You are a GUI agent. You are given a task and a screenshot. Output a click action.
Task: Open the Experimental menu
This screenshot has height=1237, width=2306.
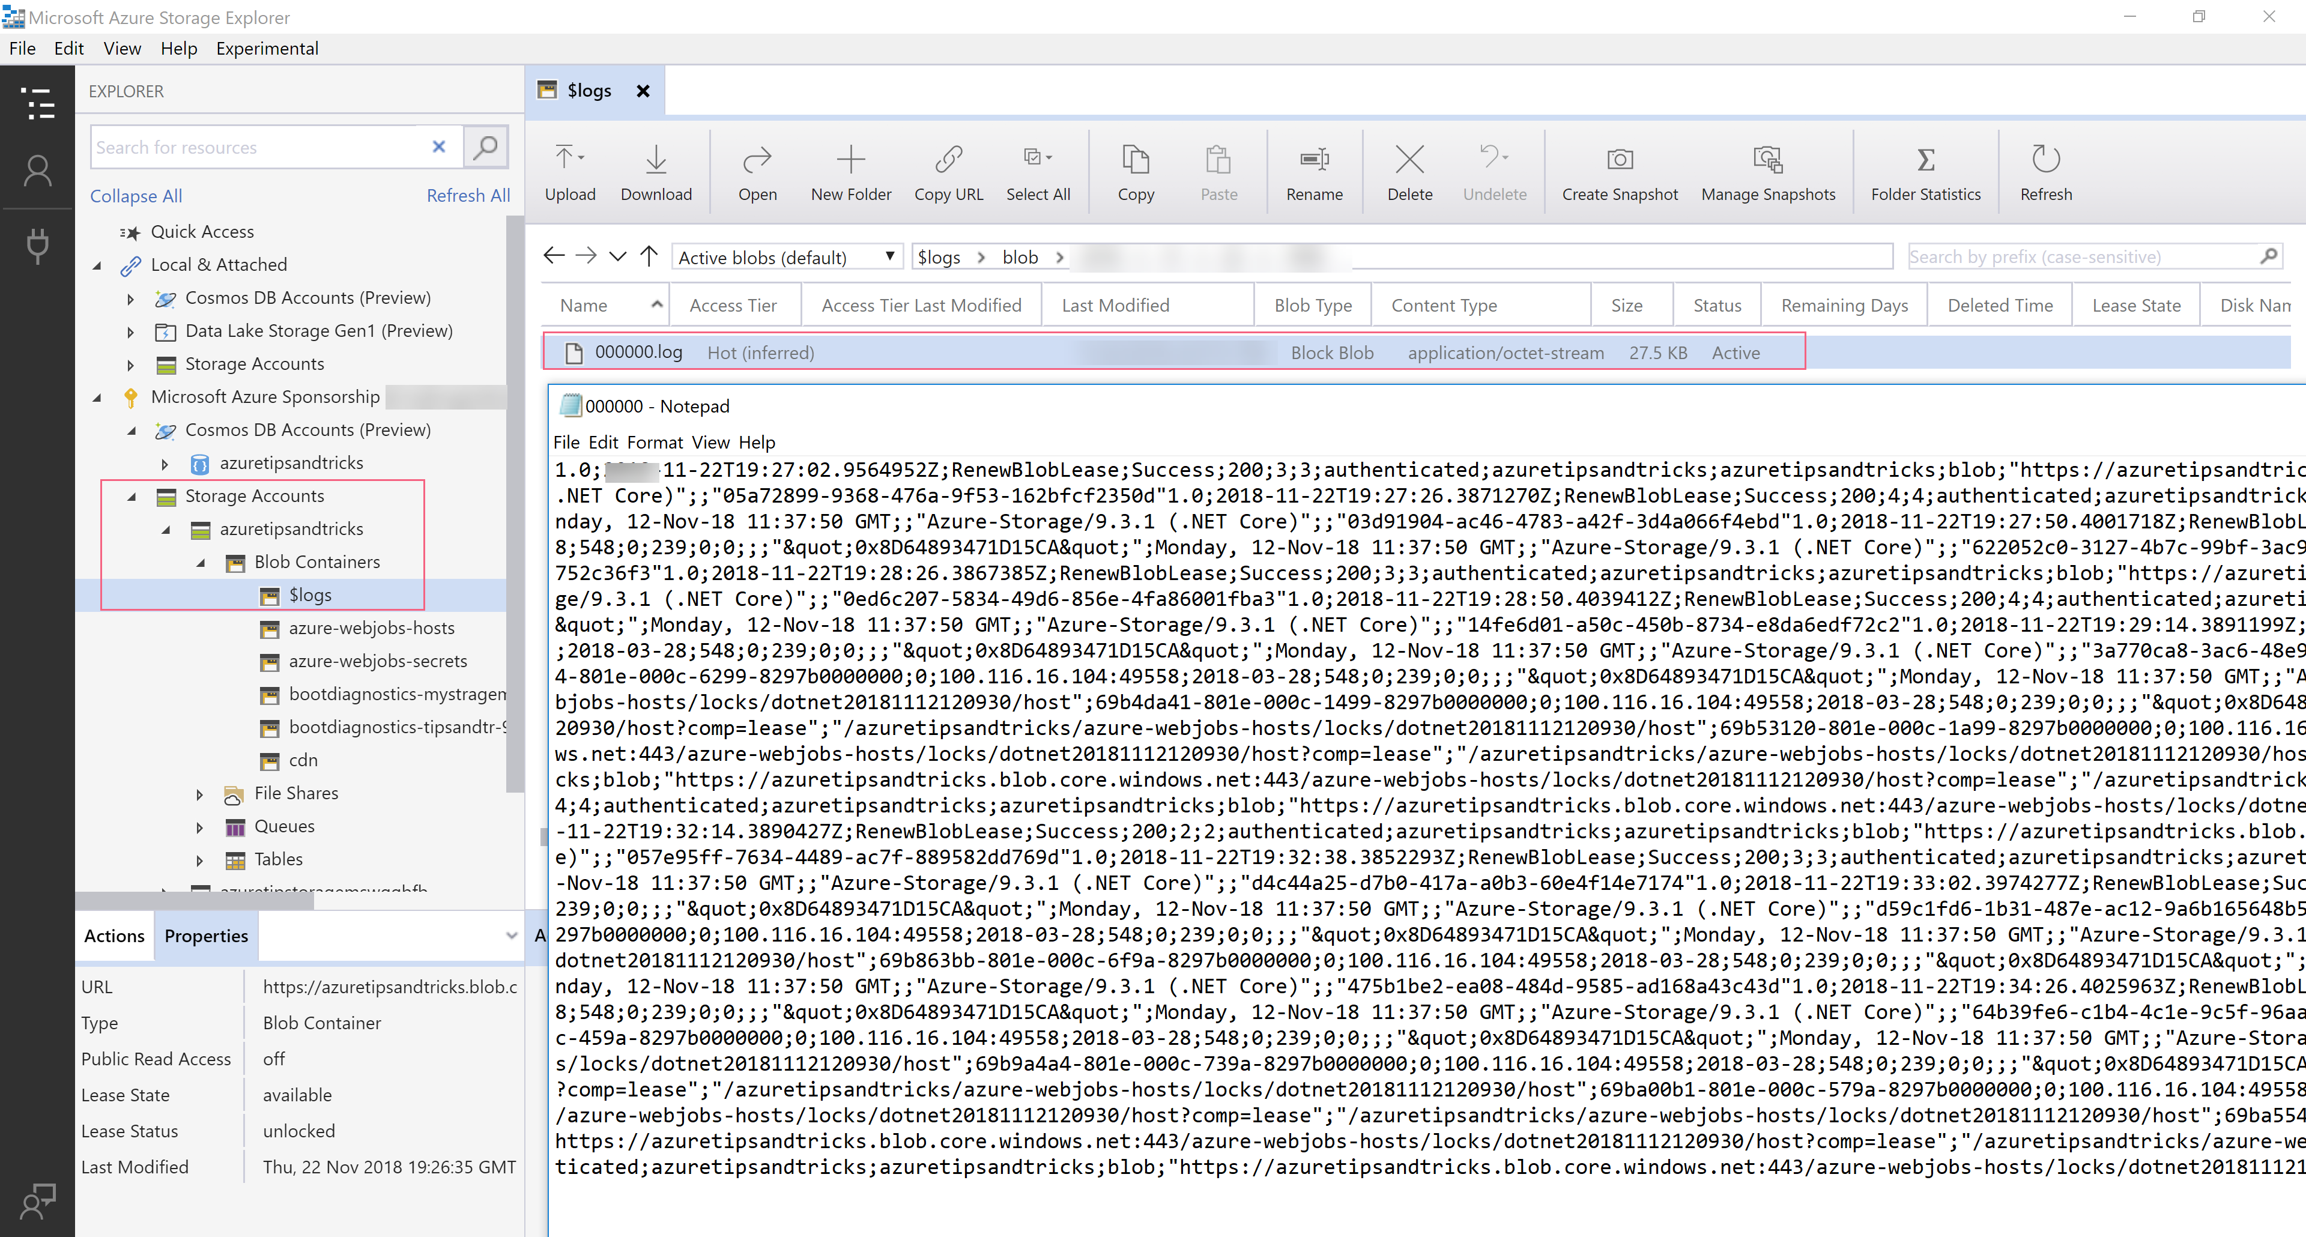(x=267, y=48)
